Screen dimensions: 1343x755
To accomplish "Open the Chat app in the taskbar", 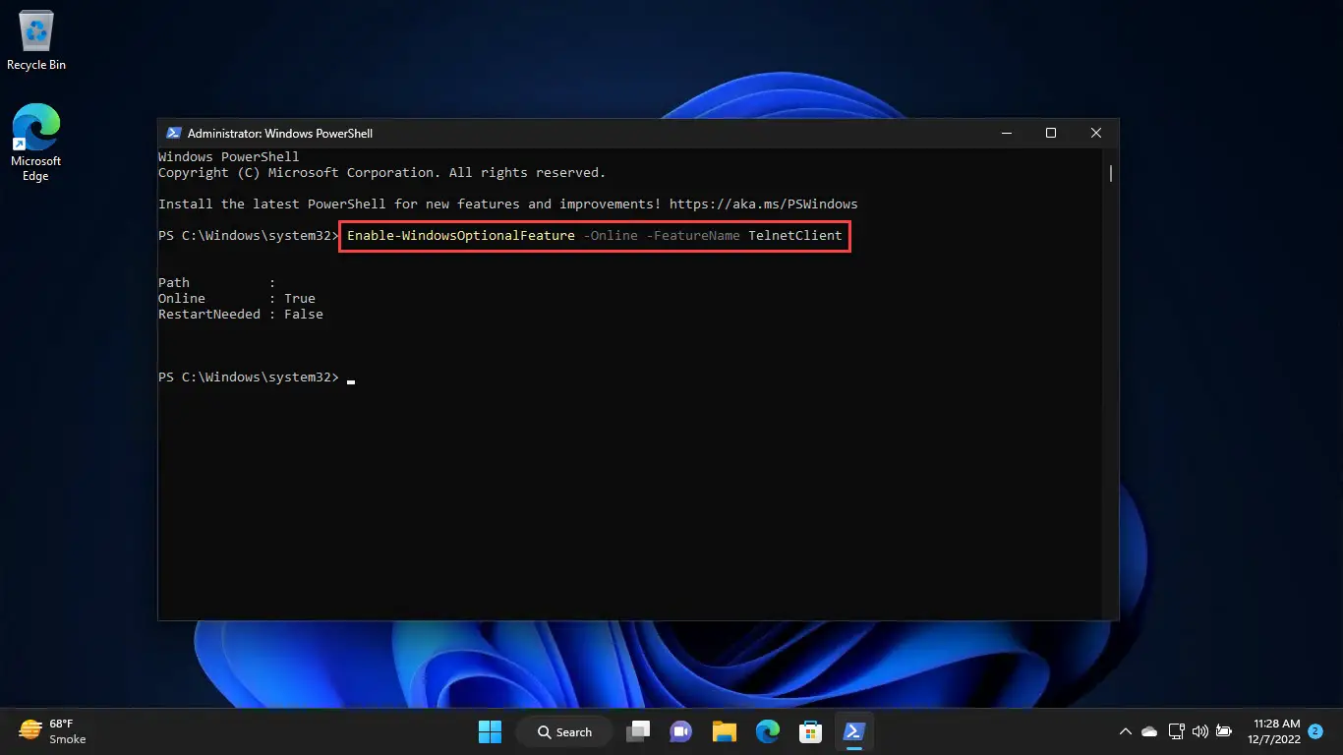I will tap(680, 731).
